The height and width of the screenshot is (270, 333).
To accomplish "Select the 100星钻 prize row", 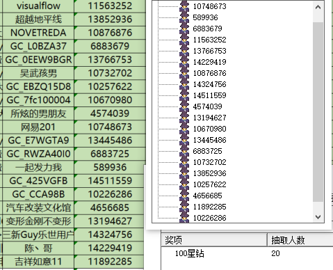I will (247, 253).
